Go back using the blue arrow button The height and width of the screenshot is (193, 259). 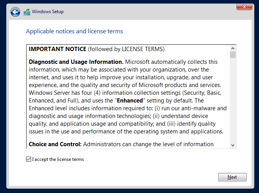coord(15,12)
